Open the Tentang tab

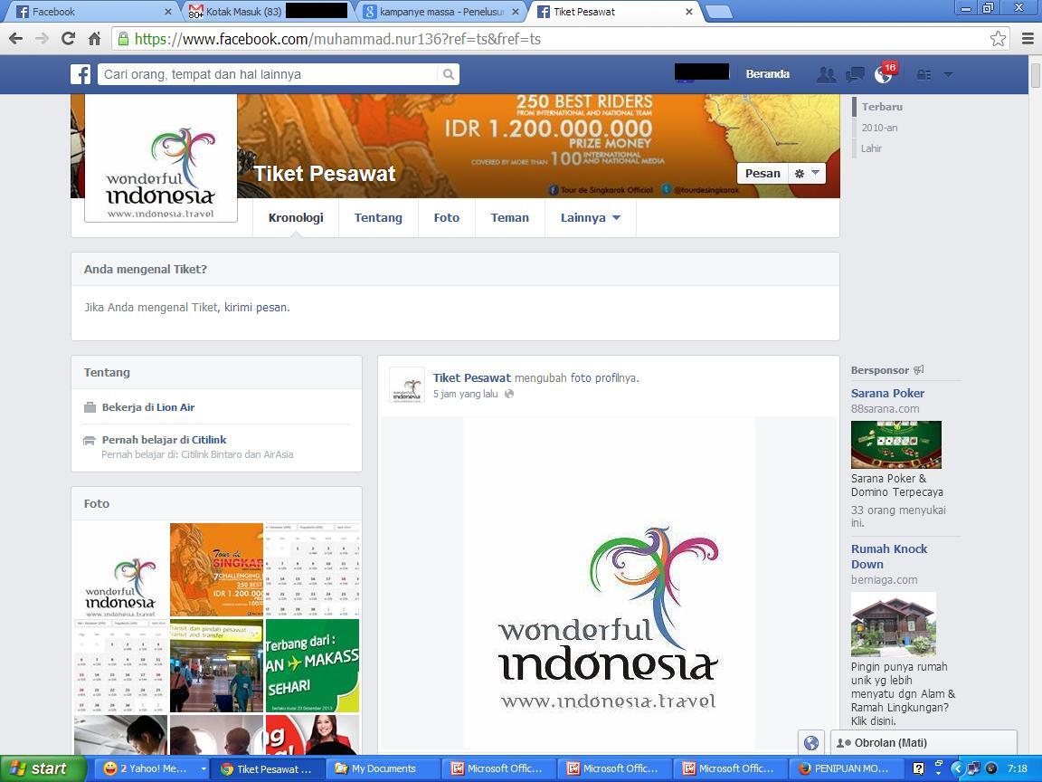pyautogui.click(x=378, y=217)
